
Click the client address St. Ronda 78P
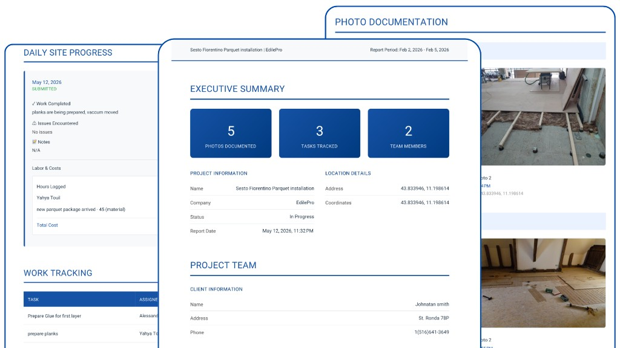(x=434, y=318)
